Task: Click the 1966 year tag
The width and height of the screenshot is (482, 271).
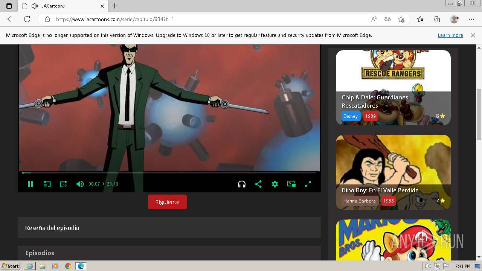Action: (388, 201)
